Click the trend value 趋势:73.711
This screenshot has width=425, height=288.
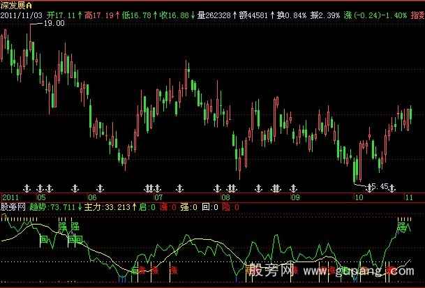tap(52, 208)
